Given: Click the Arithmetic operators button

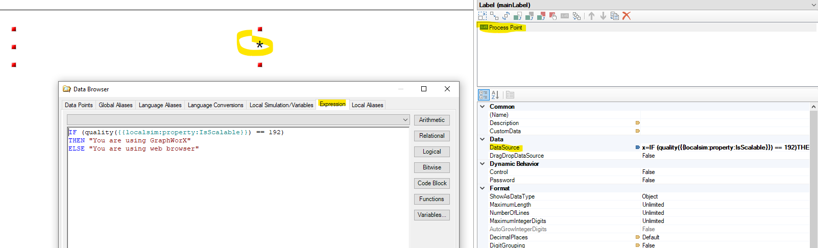Looking at the screenshot, I should coord(431,120).
